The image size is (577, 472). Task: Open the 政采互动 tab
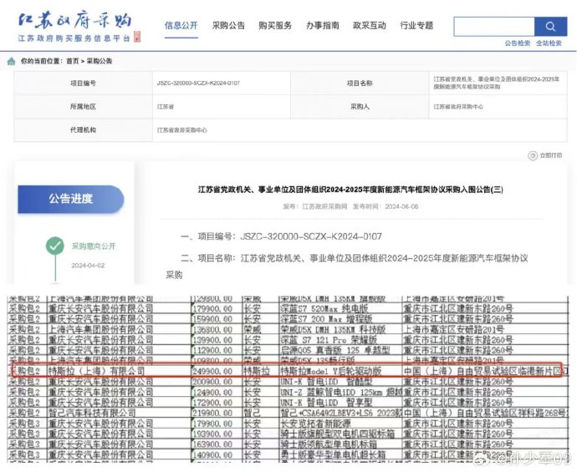pyautogui.click(x=370, y=25)
